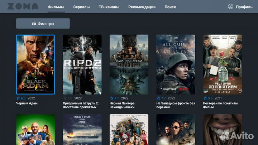258x145 pixels.
Task: Open the Ресторан по понятиям poster
Action: click(223, 64)
